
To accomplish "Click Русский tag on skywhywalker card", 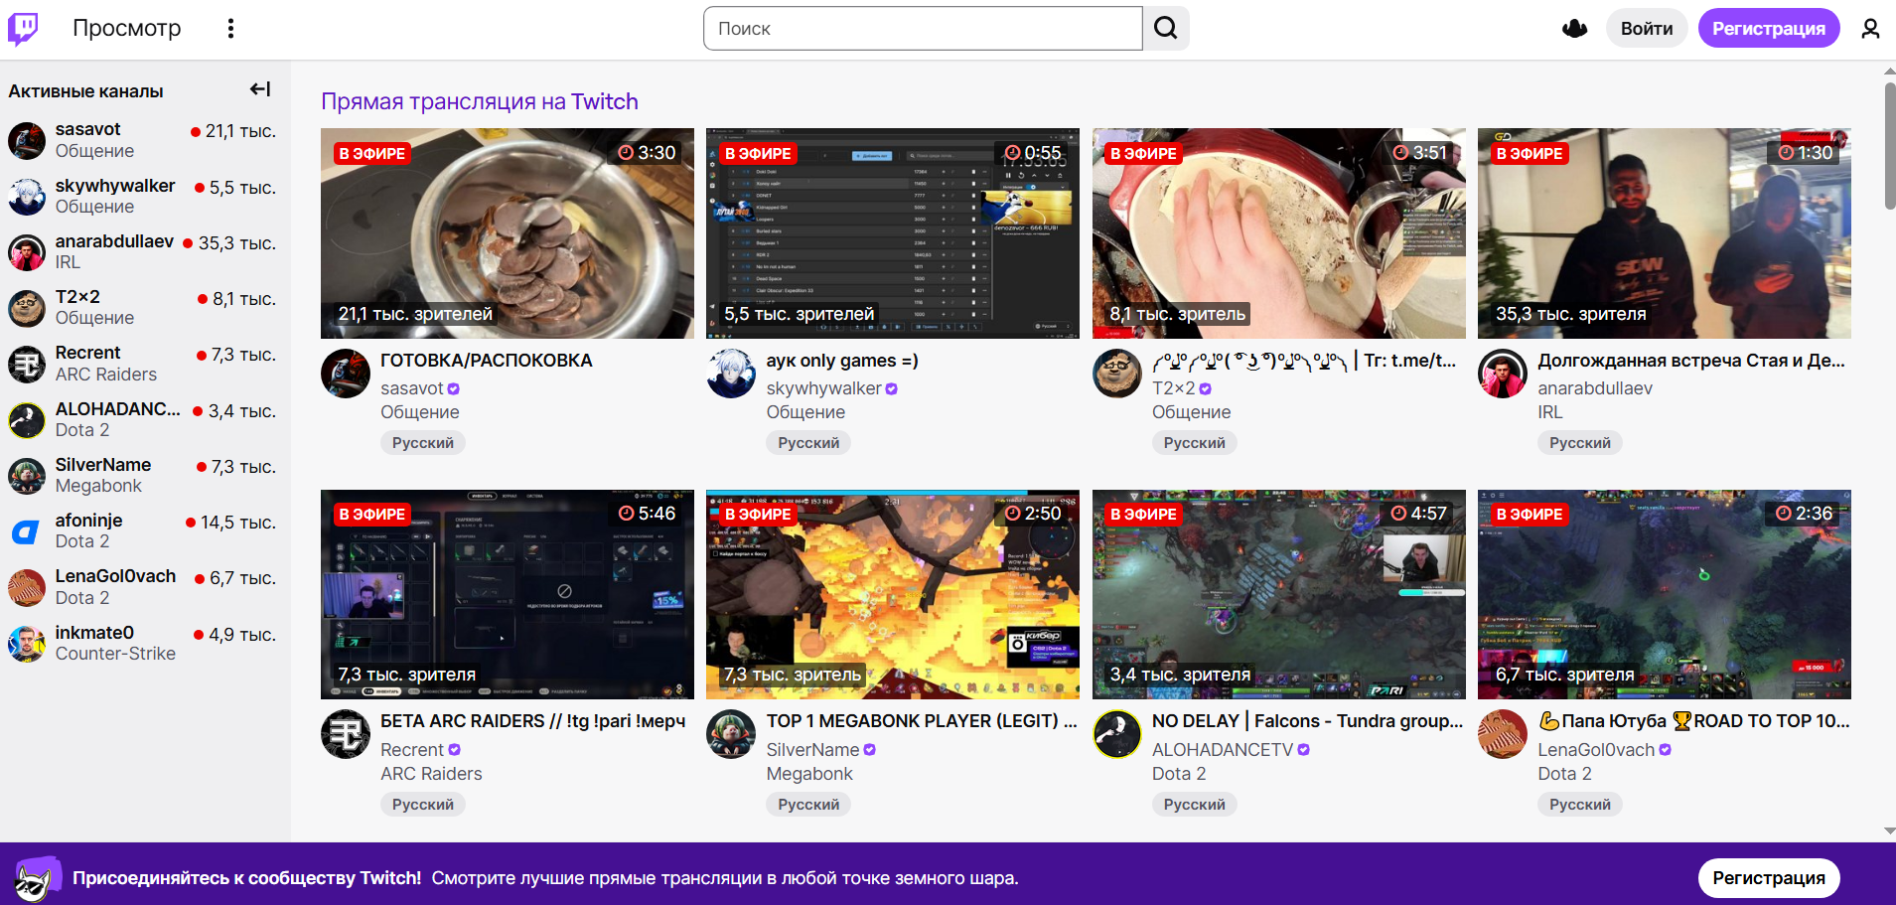I will click(808, 443).
